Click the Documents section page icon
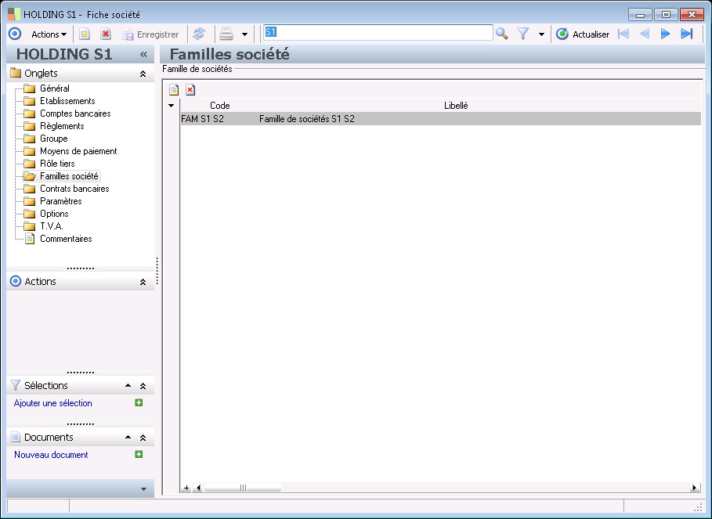The width and height of the screenshot is (712, 519). tap(16, 438)
